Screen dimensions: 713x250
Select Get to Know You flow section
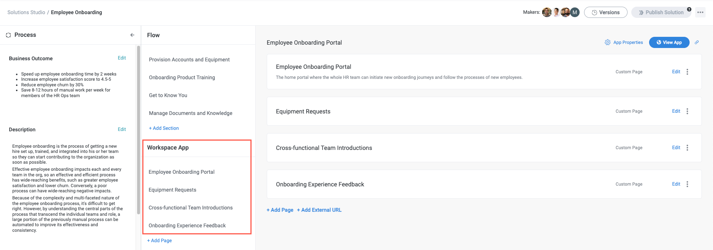point(168,95)
